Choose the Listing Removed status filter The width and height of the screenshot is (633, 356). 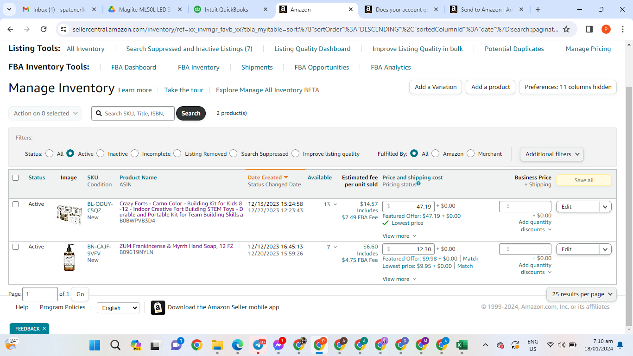click(177, 153)
